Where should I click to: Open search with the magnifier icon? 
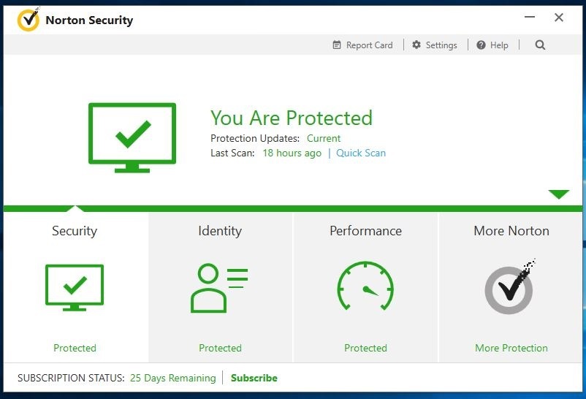point(540,45)
